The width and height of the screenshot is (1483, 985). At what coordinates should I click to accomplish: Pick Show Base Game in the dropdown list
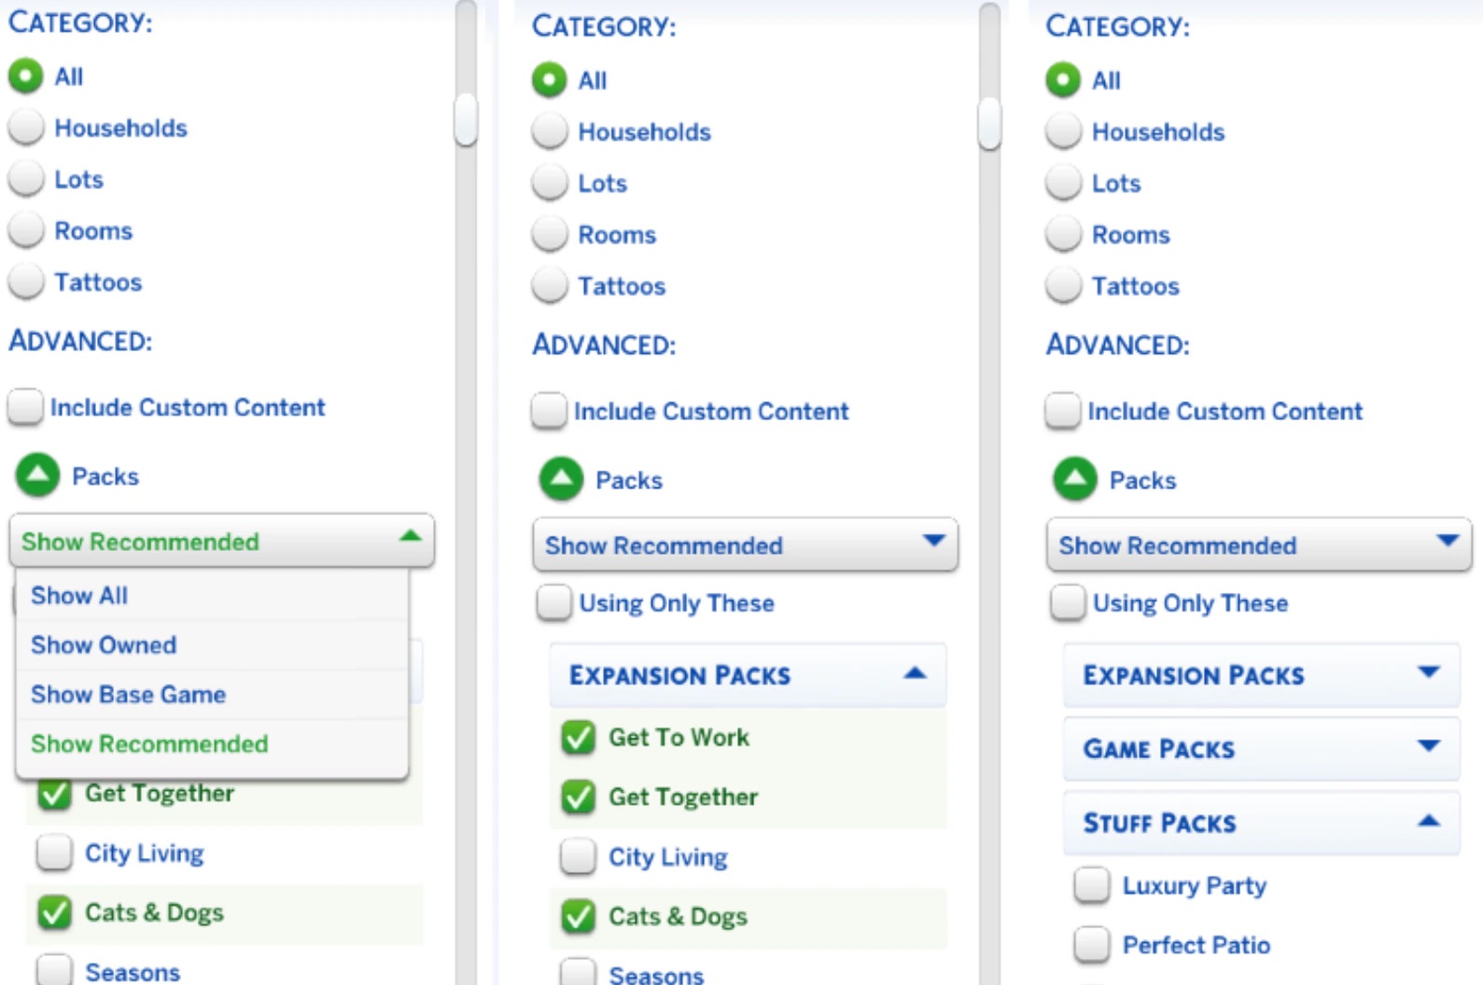pos(128,695)
